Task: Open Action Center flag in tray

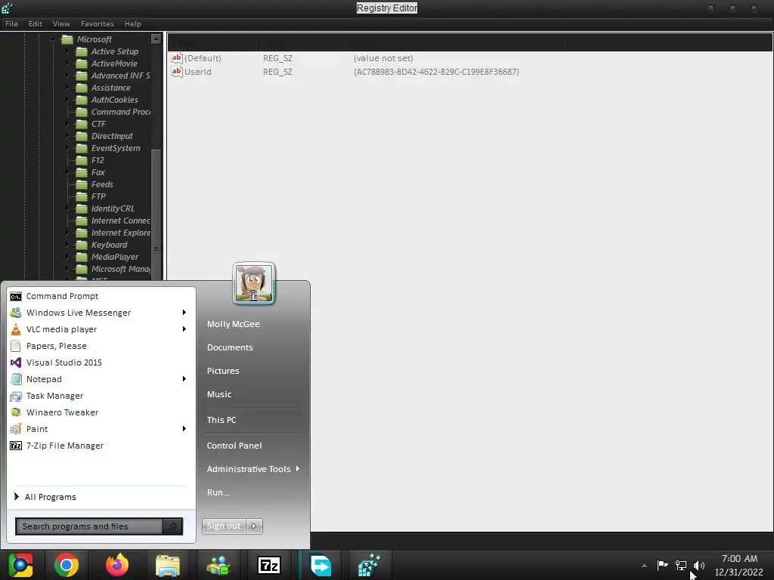Action: [x=662, y=565]
